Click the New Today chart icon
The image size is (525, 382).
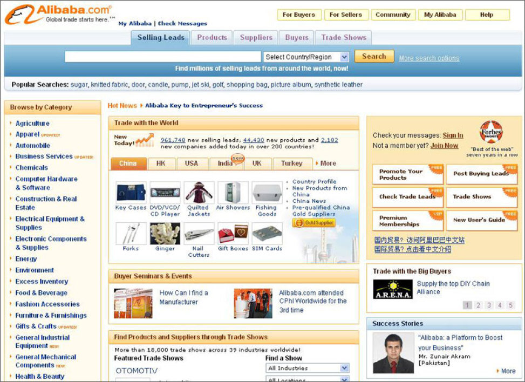pos(145,140)
